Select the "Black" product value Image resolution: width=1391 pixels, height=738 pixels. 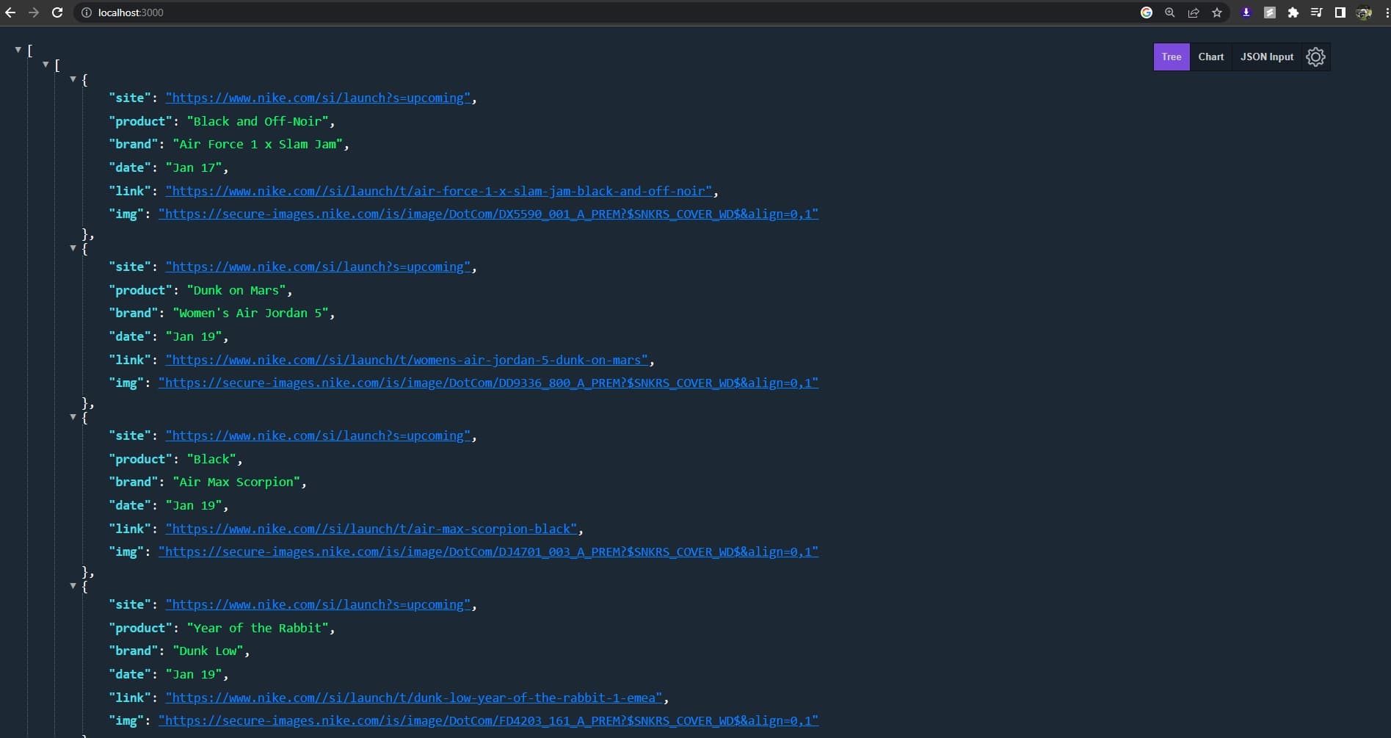(x=211, y=459)
